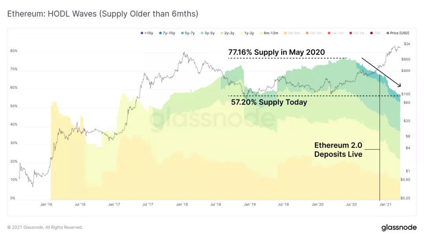This screenshot has width=424, height=239.
Task: Click the Jan '18 x-axis tick label
Action: [182, 204]
